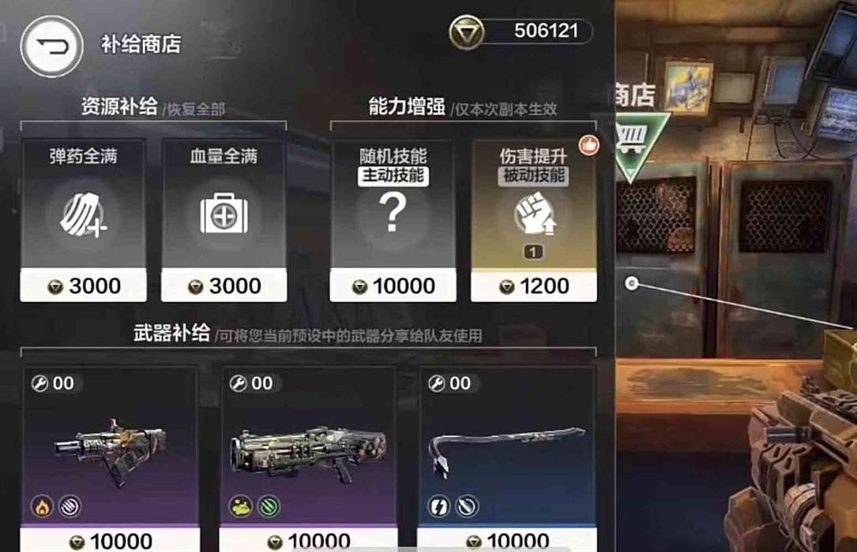Select the full ammo refill icon
This screenshot has width=857, height=552.
tap(83, 215)
